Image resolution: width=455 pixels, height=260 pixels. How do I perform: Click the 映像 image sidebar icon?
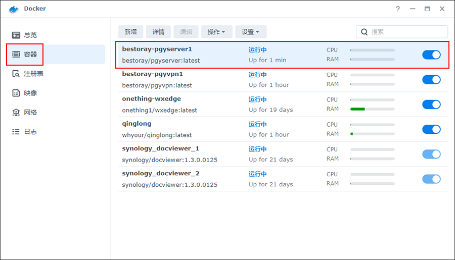click(16, 93)
